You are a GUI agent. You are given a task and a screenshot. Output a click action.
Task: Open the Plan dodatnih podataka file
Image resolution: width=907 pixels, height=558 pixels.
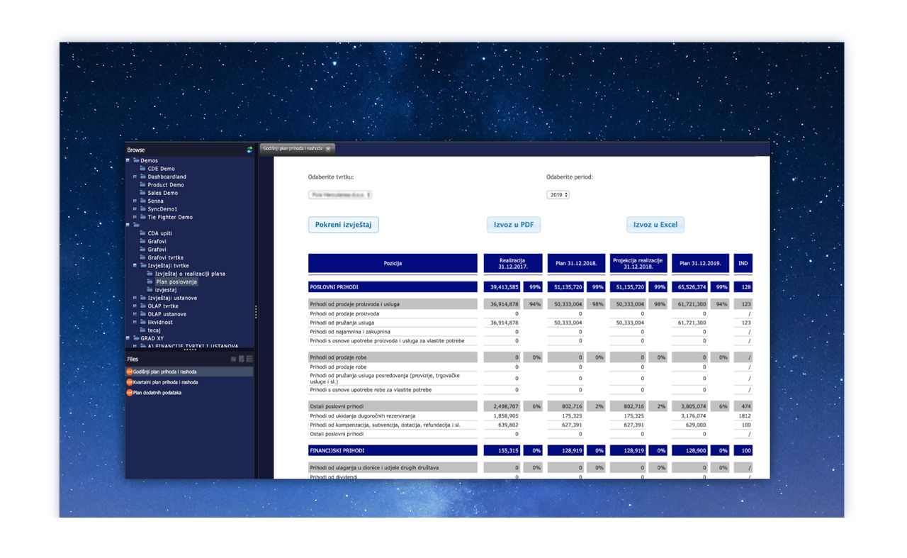[x=157, y=392]
